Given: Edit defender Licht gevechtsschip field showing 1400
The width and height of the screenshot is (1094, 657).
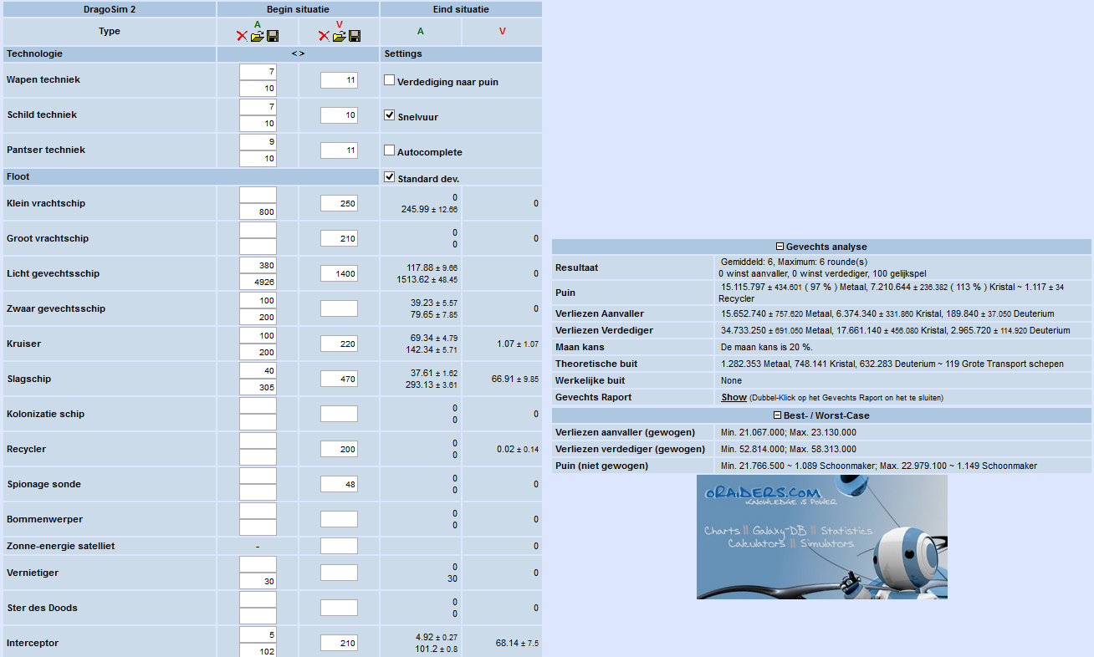Looking at the screenshot, I should coord(339,274).
